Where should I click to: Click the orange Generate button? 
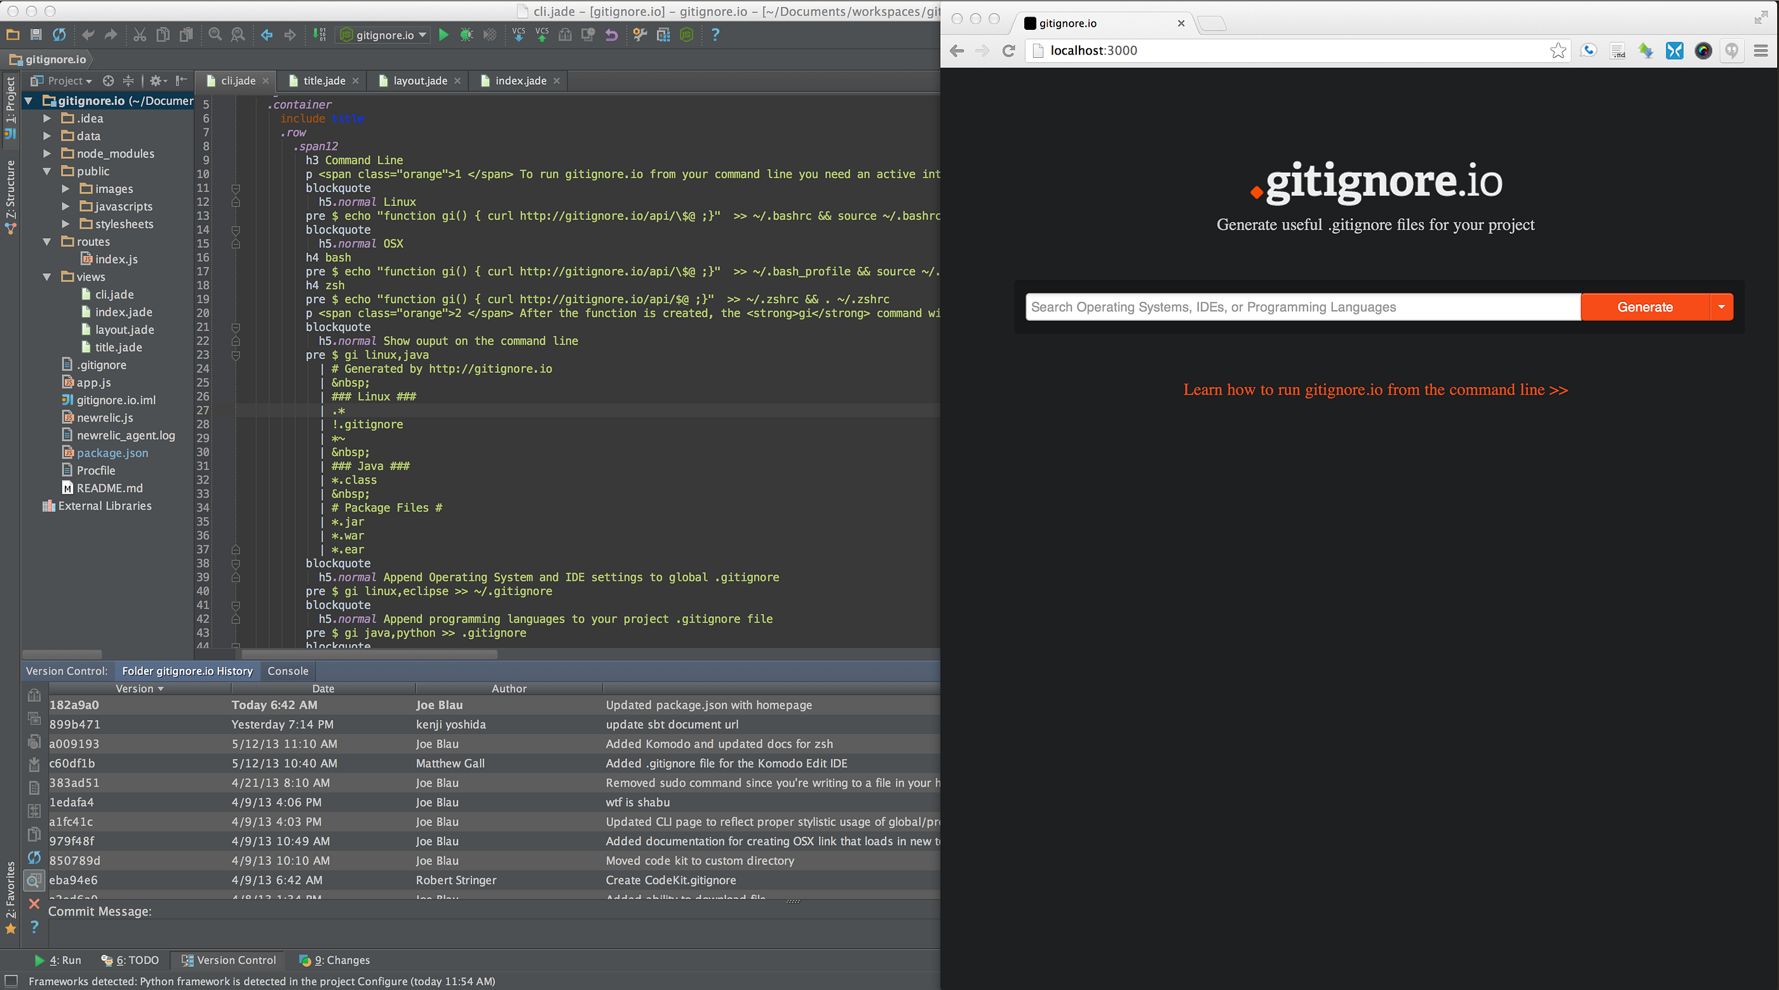coord(1644,307)
